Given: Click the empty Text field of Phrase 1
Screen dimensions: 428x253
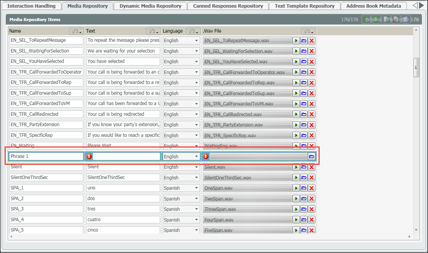Looking at the screenshot, I should pyautogui.click(x=126, y=156).
